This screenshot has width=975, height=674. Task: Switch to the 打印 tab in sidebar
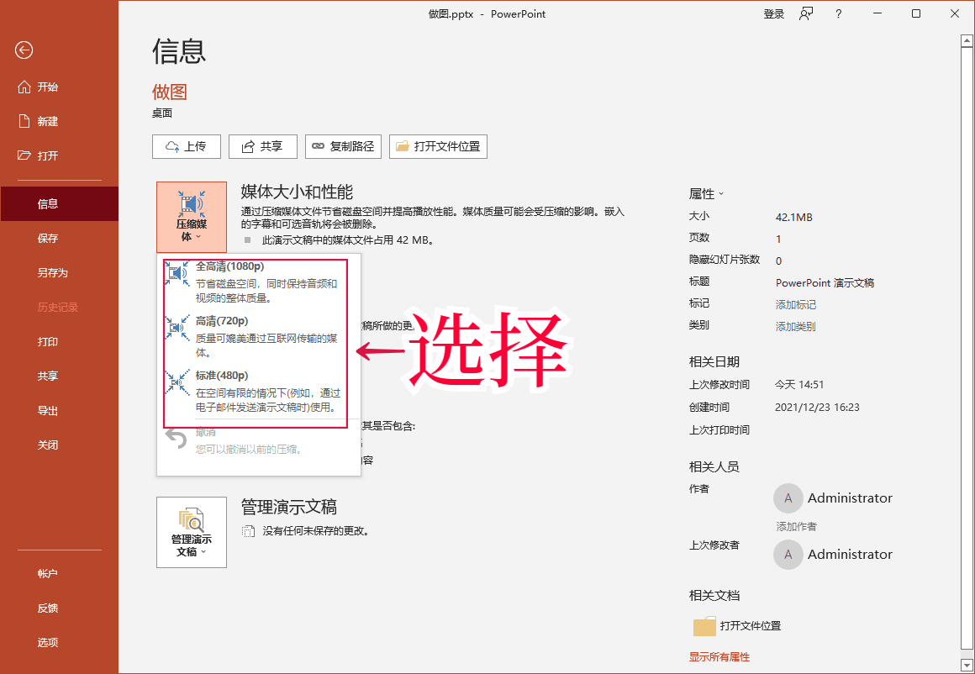[48, 342]
